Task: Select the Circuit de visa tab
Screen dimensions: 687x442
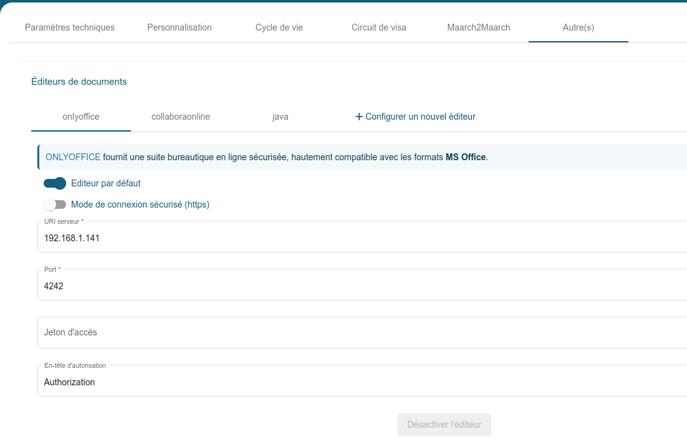Action: pos(379,27)
